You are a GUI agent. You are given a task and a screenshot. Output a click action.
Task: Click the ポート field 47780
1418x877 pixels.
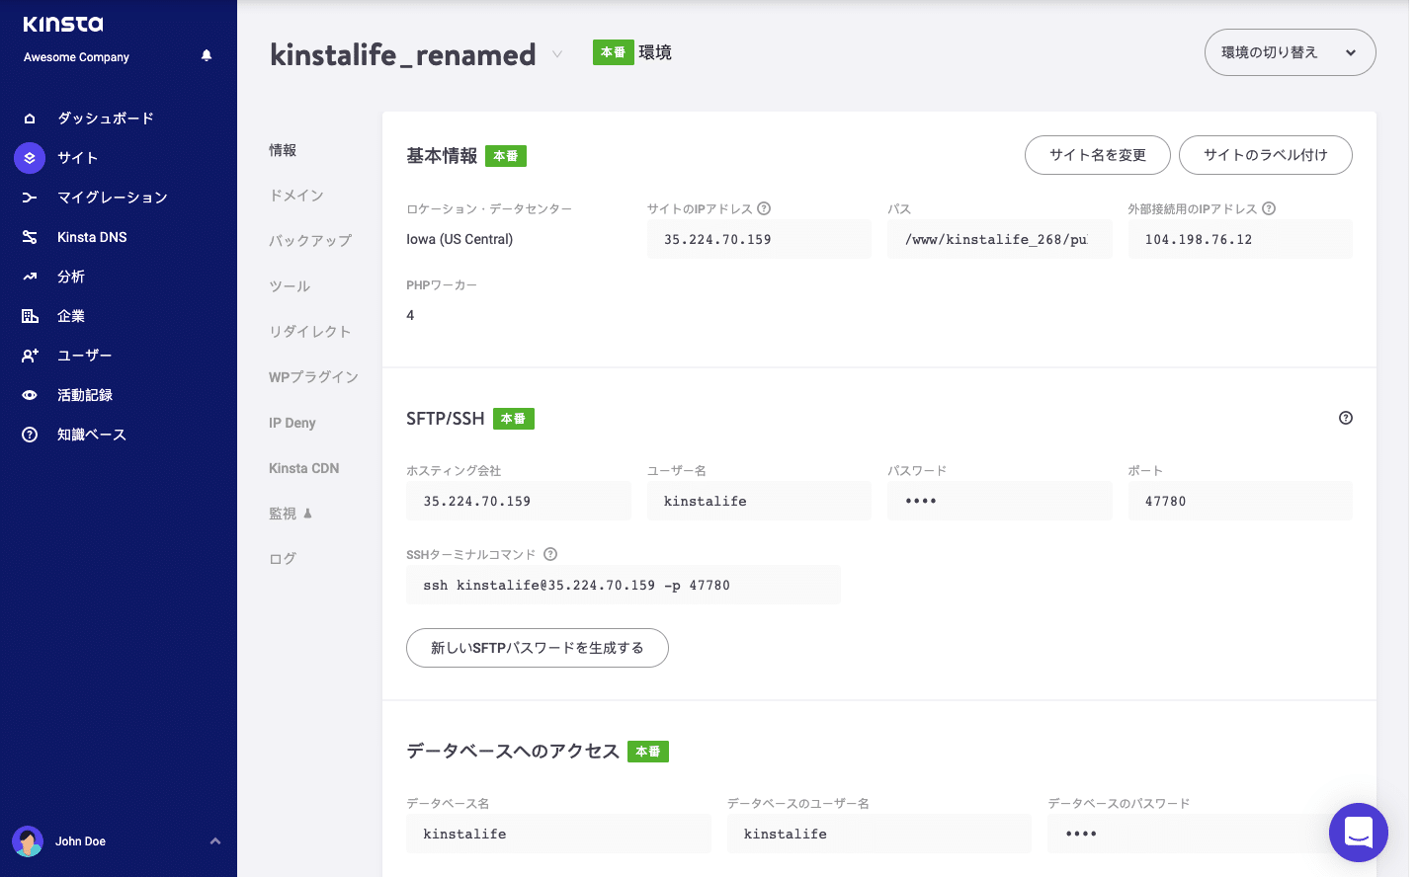1240,501
